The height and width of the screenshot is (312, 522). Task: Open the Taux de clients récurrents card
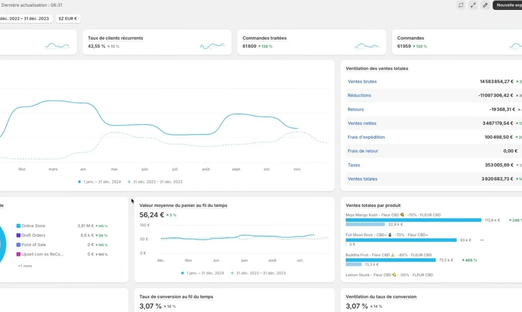157,42
